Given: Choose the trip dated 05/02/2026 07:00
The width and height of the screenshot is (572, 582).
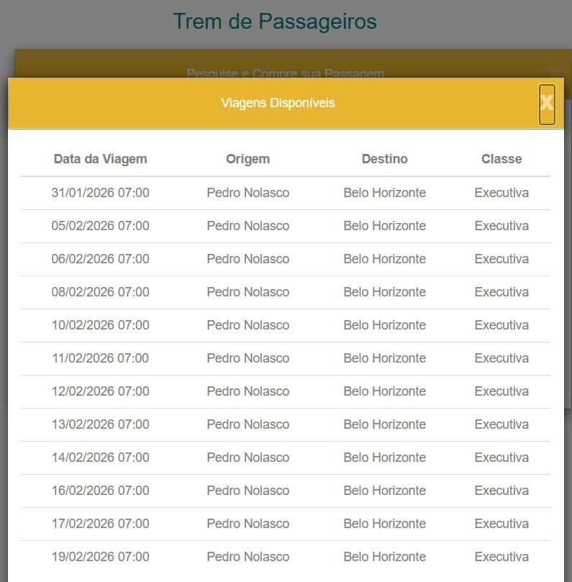Looking at the screenshot, I should tap(100, 226).
